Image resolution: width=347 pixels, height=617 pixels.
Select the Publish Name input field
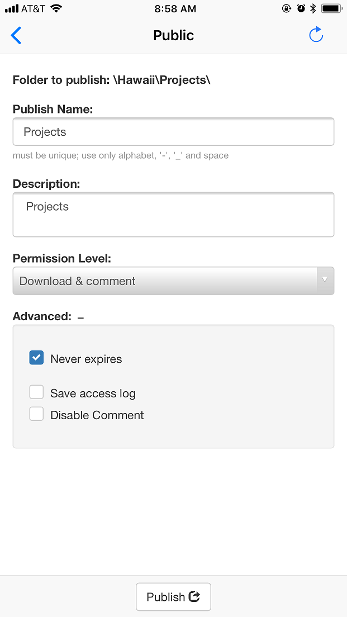[173, 131]
